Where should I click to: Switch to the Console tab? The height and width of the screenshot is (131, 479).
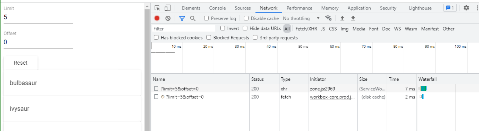tap(217, 8)
